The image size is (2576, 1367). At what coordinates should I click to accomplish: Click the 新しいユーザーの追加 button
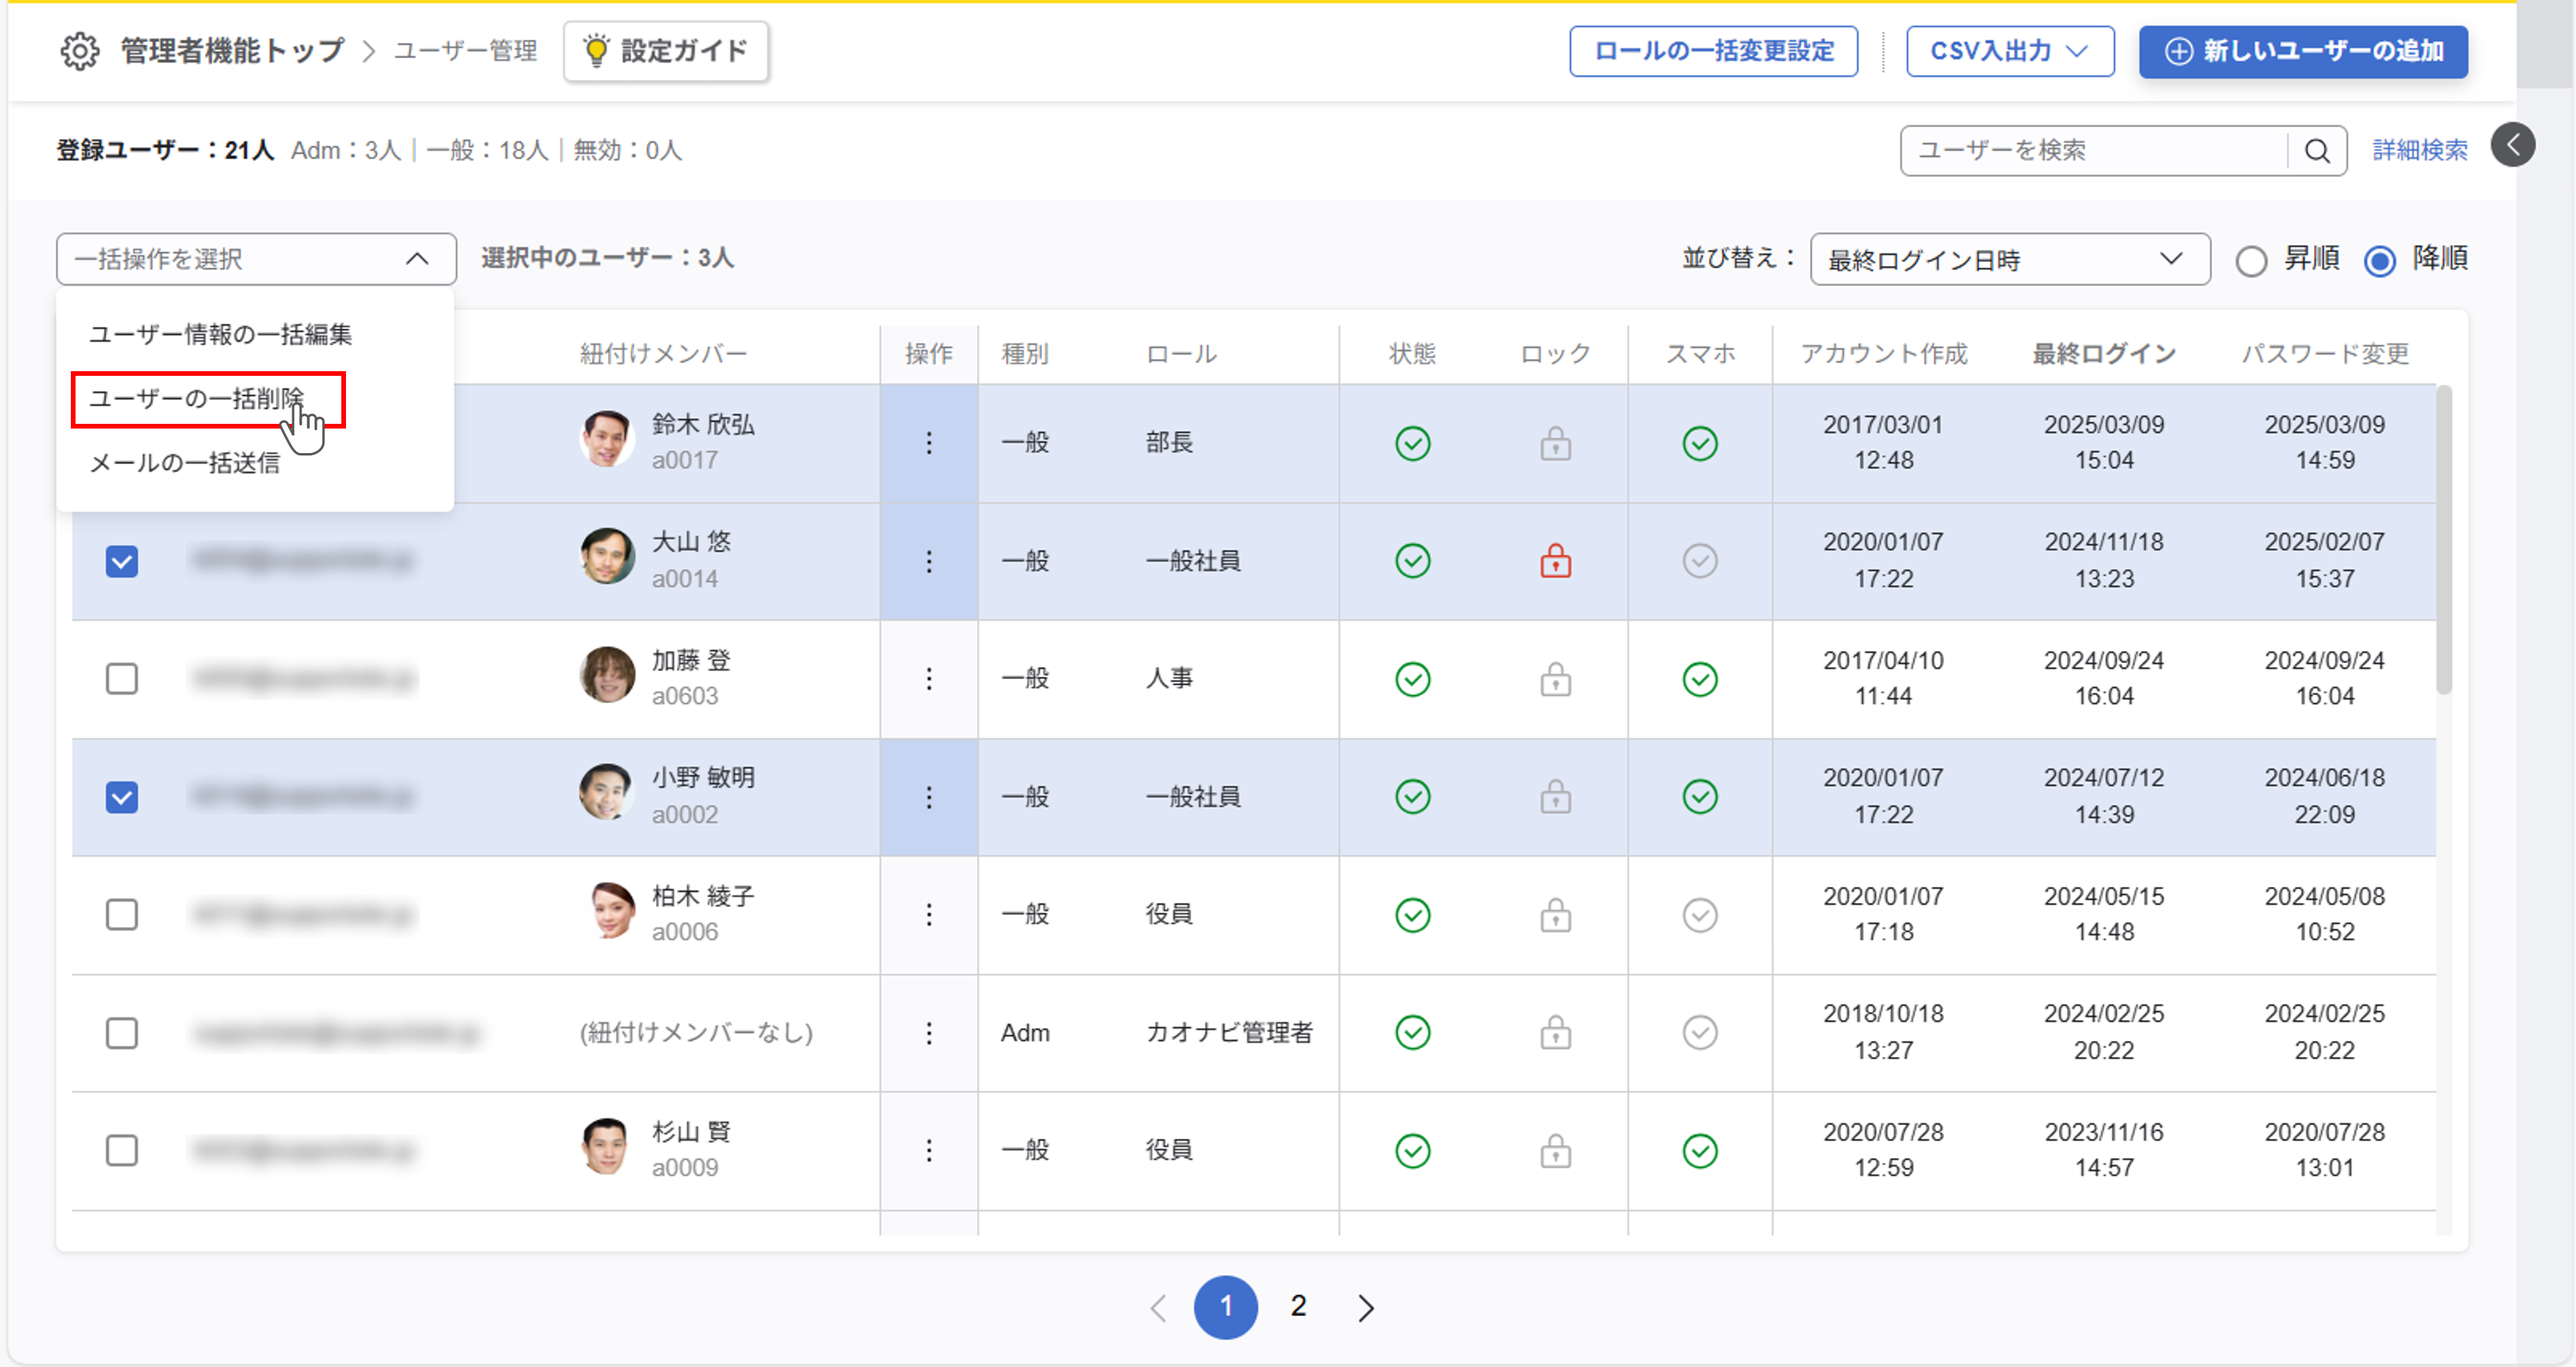[x=2302, y=51]
